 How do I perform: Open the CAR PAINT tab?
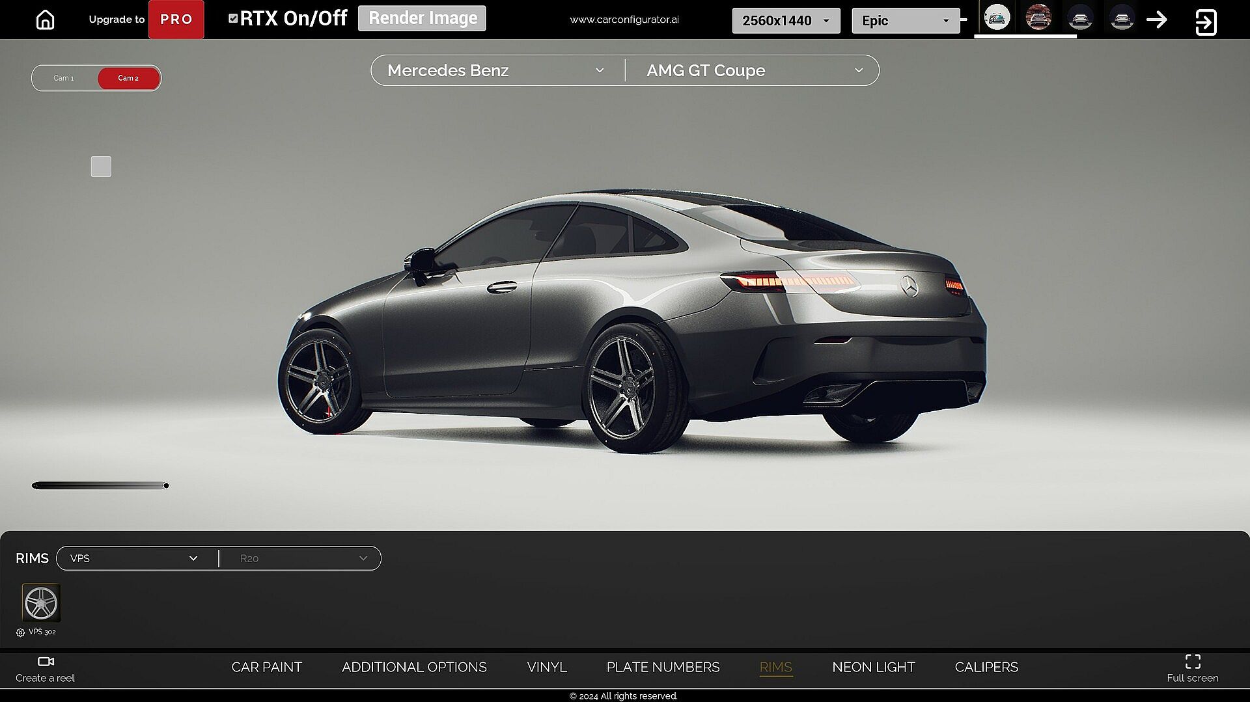[267, 667]
